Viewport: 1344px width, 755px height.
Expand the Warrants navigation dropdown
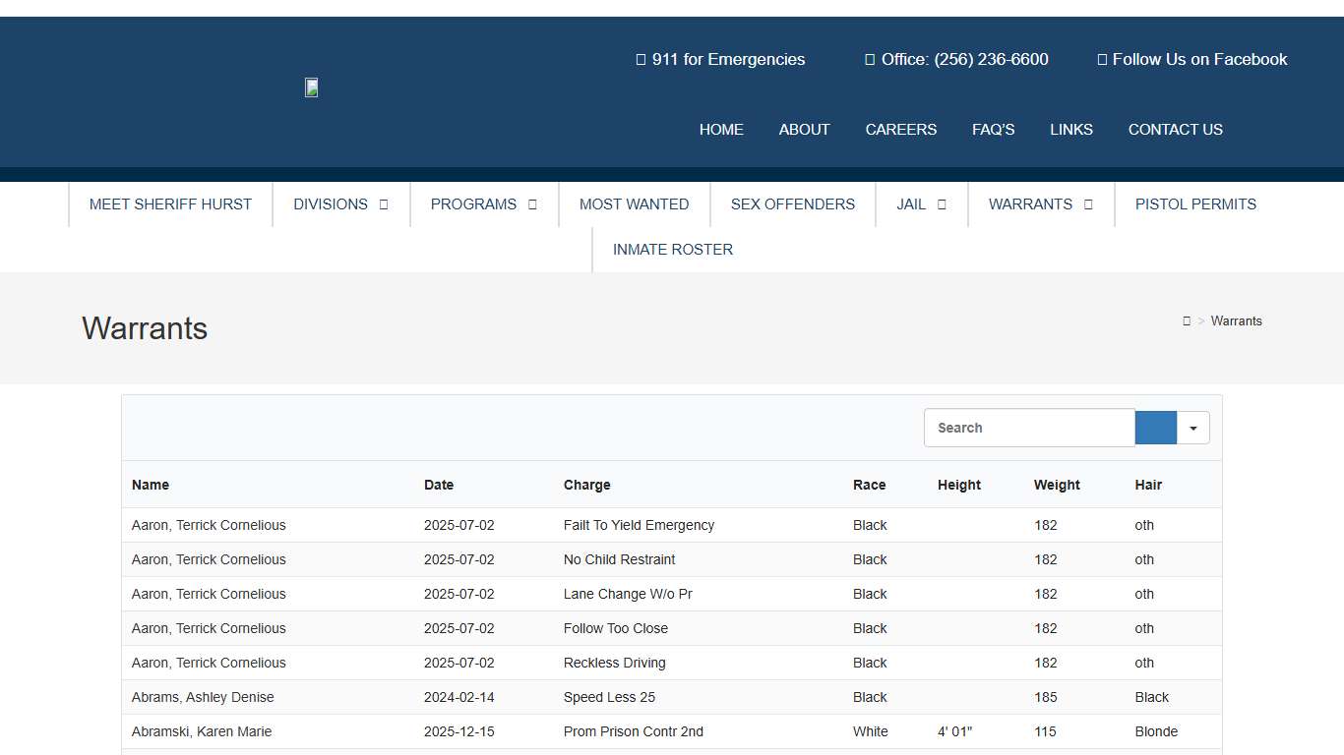coord(1040,204)
